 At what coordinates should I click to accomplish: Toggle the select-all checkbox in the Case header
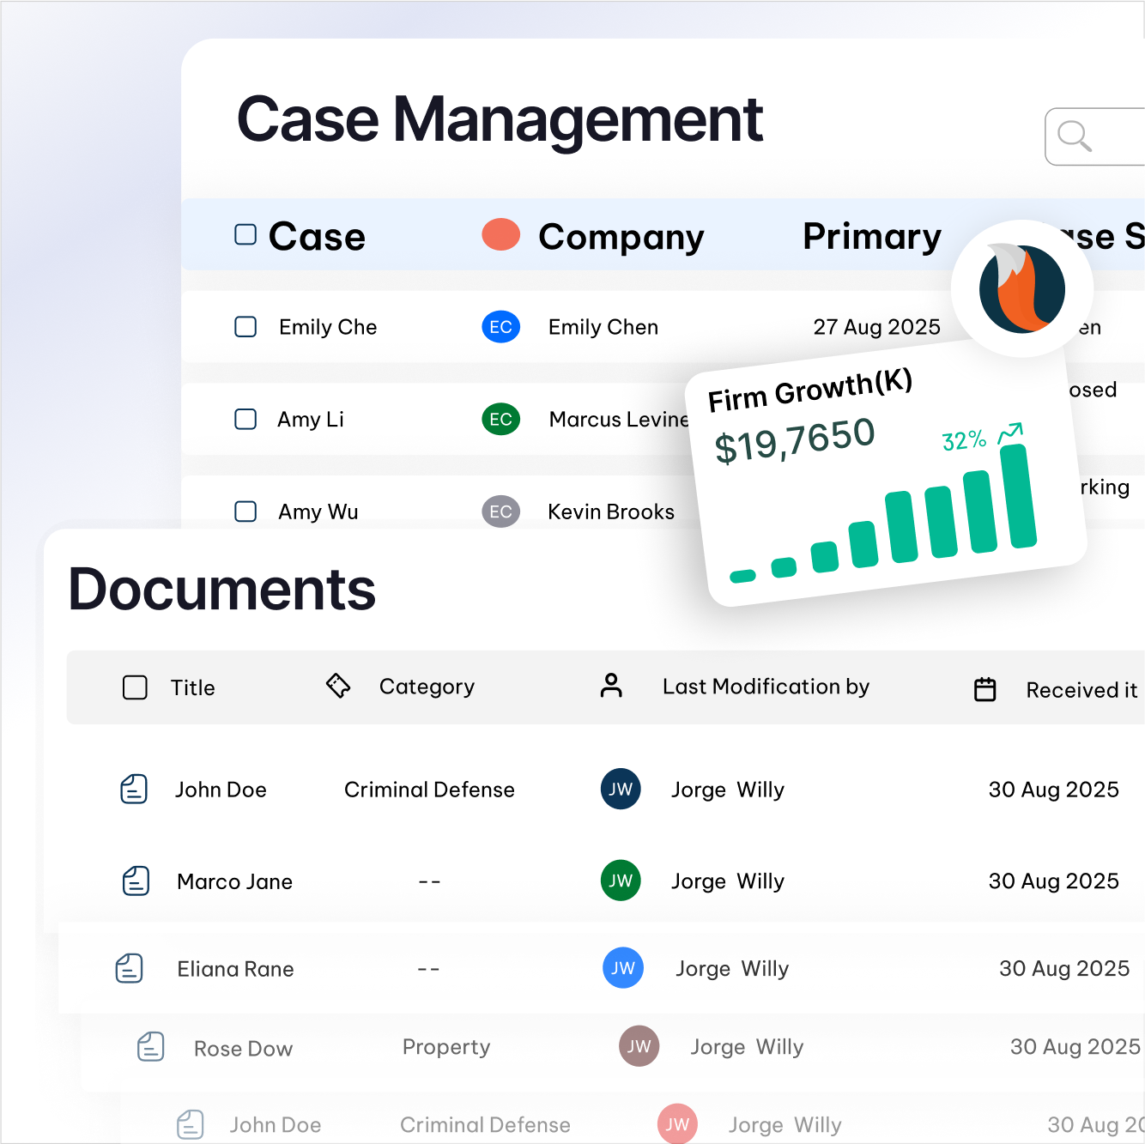coord(245,233)
